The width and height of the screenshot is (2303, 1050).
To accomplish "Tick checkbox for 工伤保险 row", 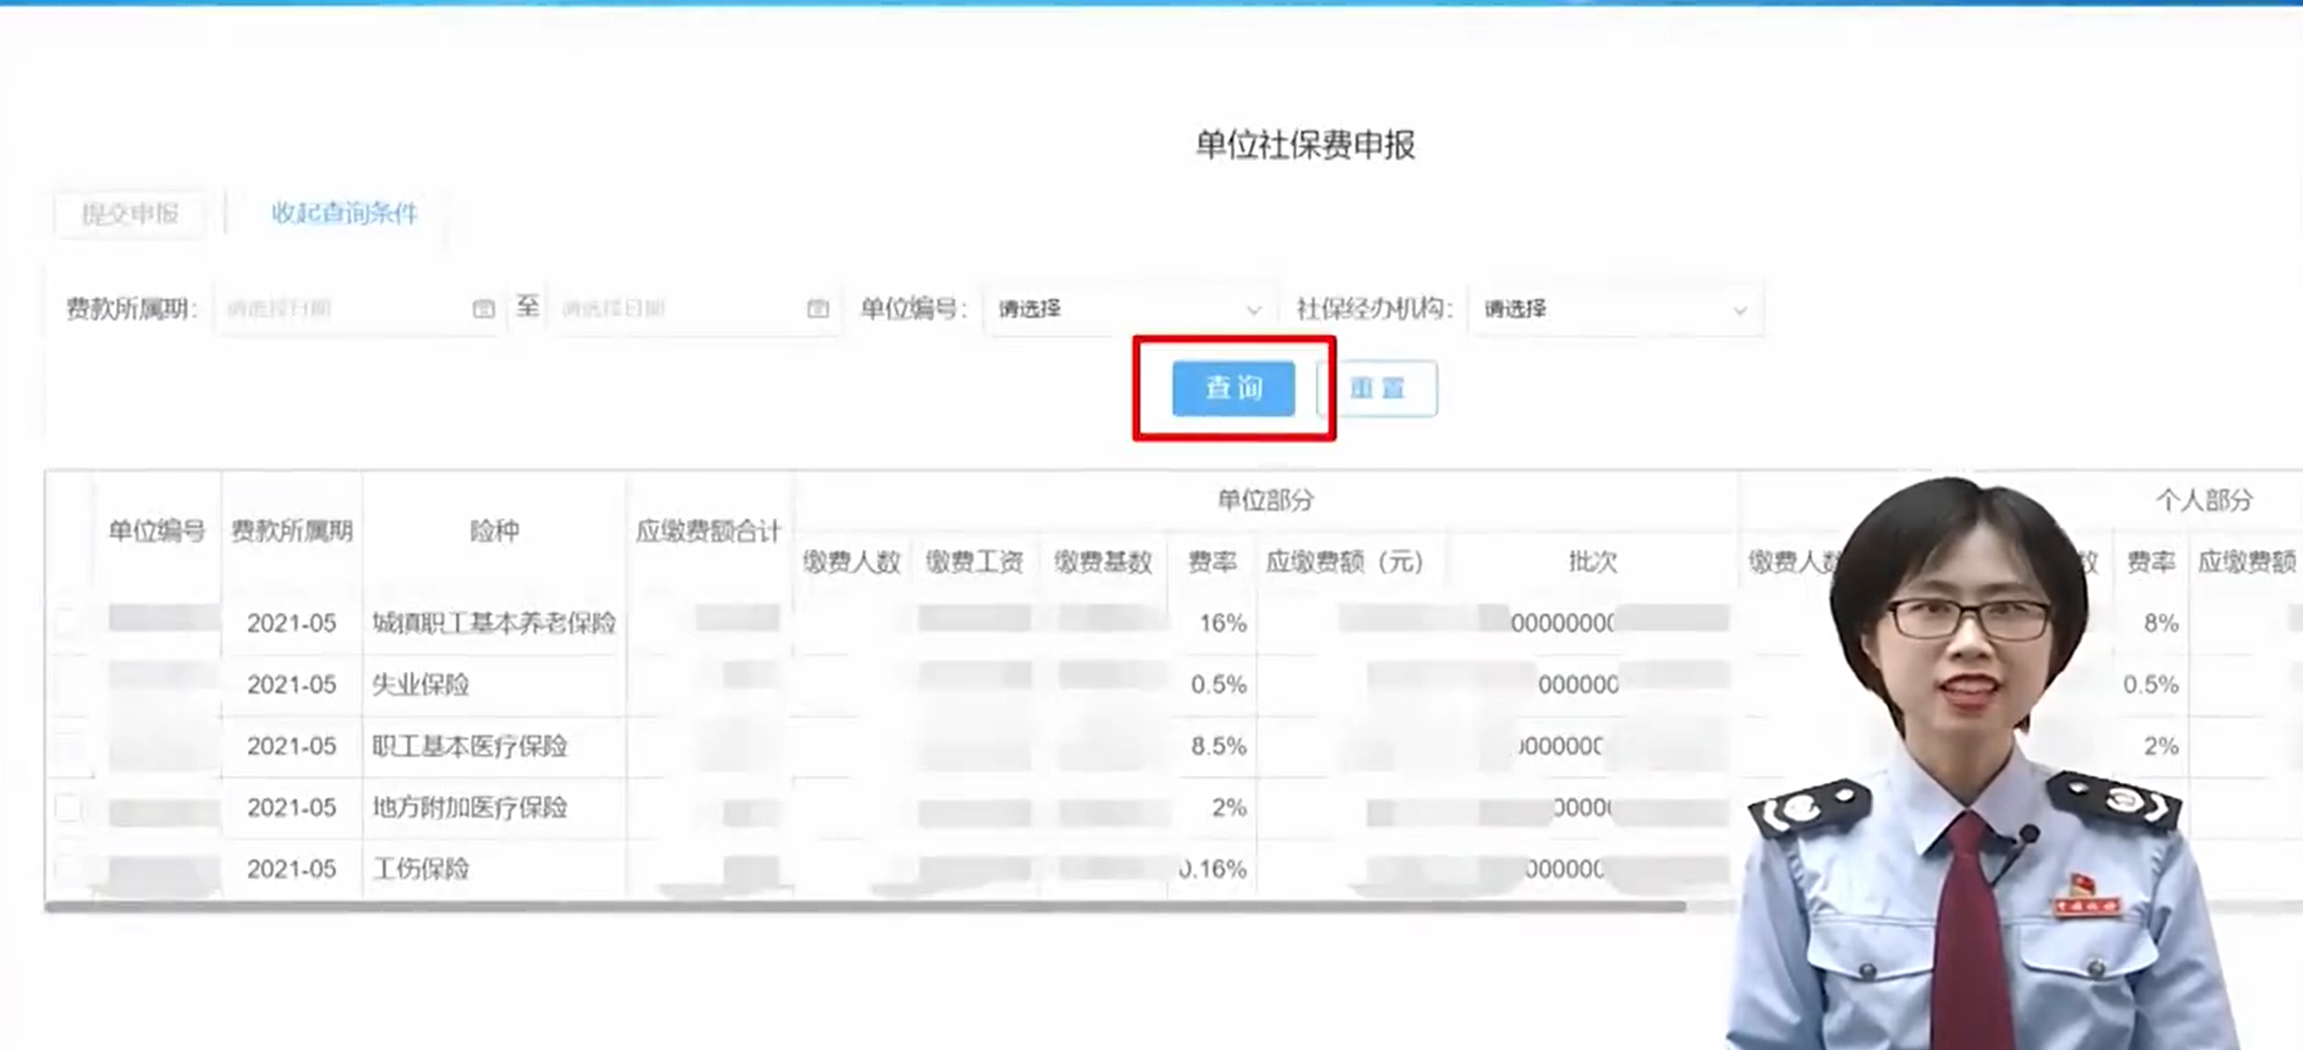I will (68, 868).
